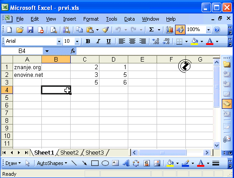This screenshot has width=234, height=178.
Task: Expand the Borders dropdown arrow
Action: [x=186, y=41]
